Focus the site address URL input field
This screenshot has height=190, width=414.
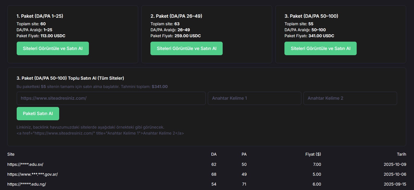pyautogui.click(x=111, y=98)
